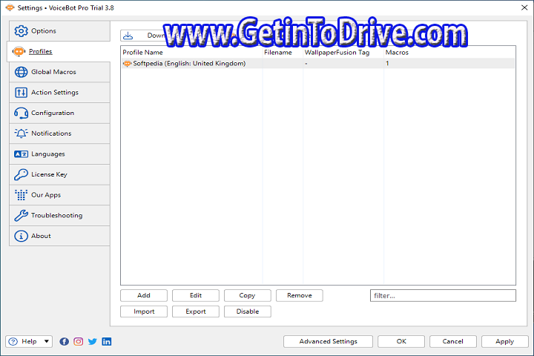
Task: Open the Options gear icon
Action: [x=21, y=31]
